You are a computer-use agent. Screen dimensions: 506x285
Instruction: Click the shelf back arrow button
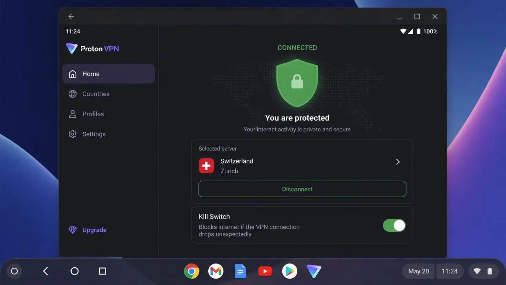(46, 271)
